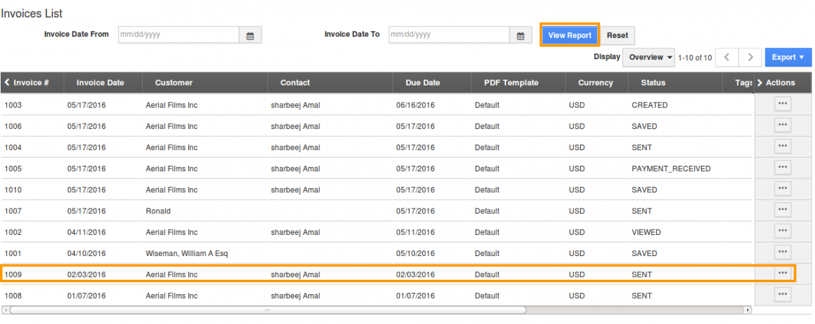
Task: Click the horizontal scrollbar under the table
Action: click(x=268, y=310)
